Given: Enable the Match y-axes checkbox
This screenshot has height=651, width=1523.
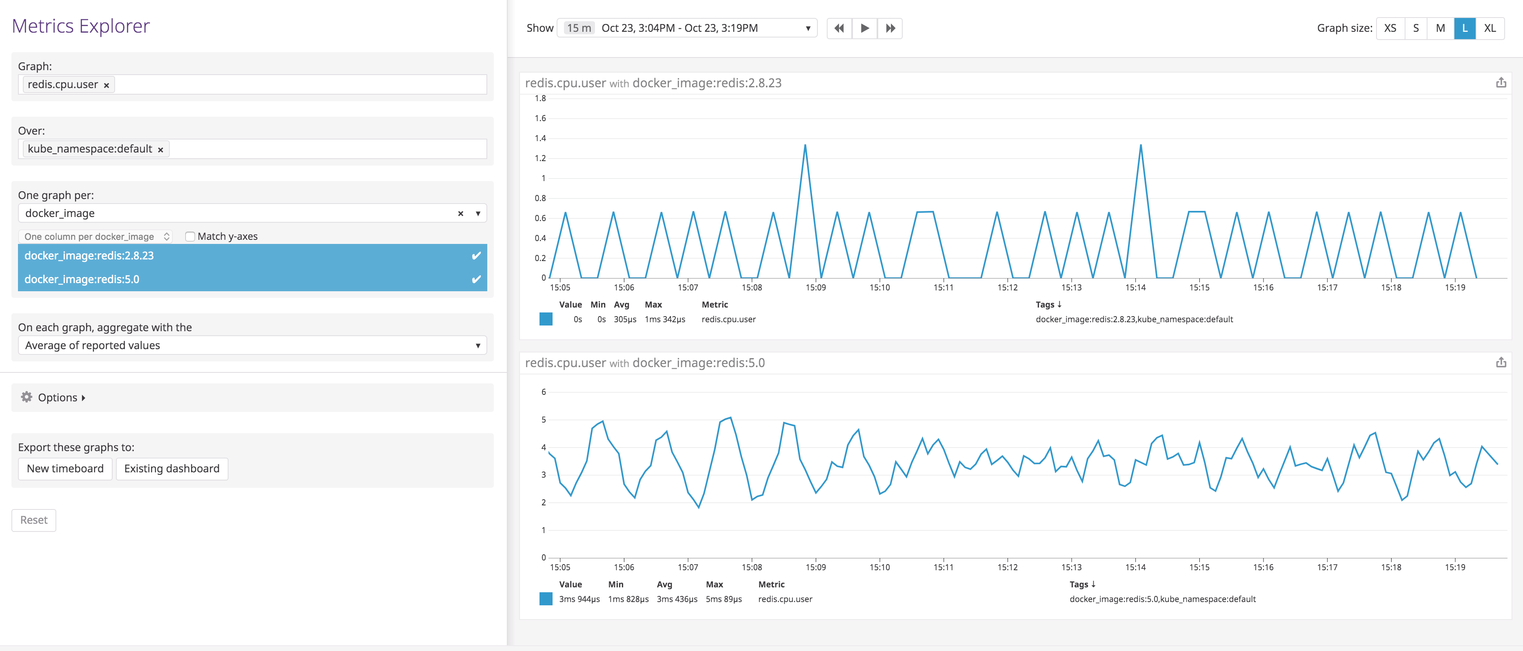Looking at the screenshot, I should pos(190,236).
